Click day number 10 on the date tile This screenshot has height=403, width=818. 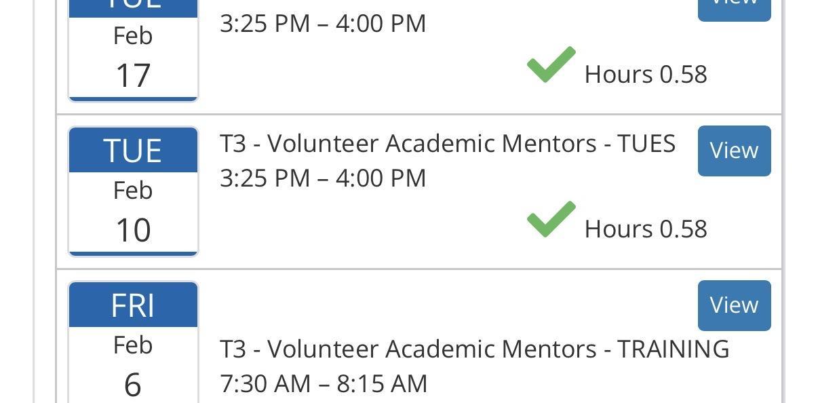133,229
